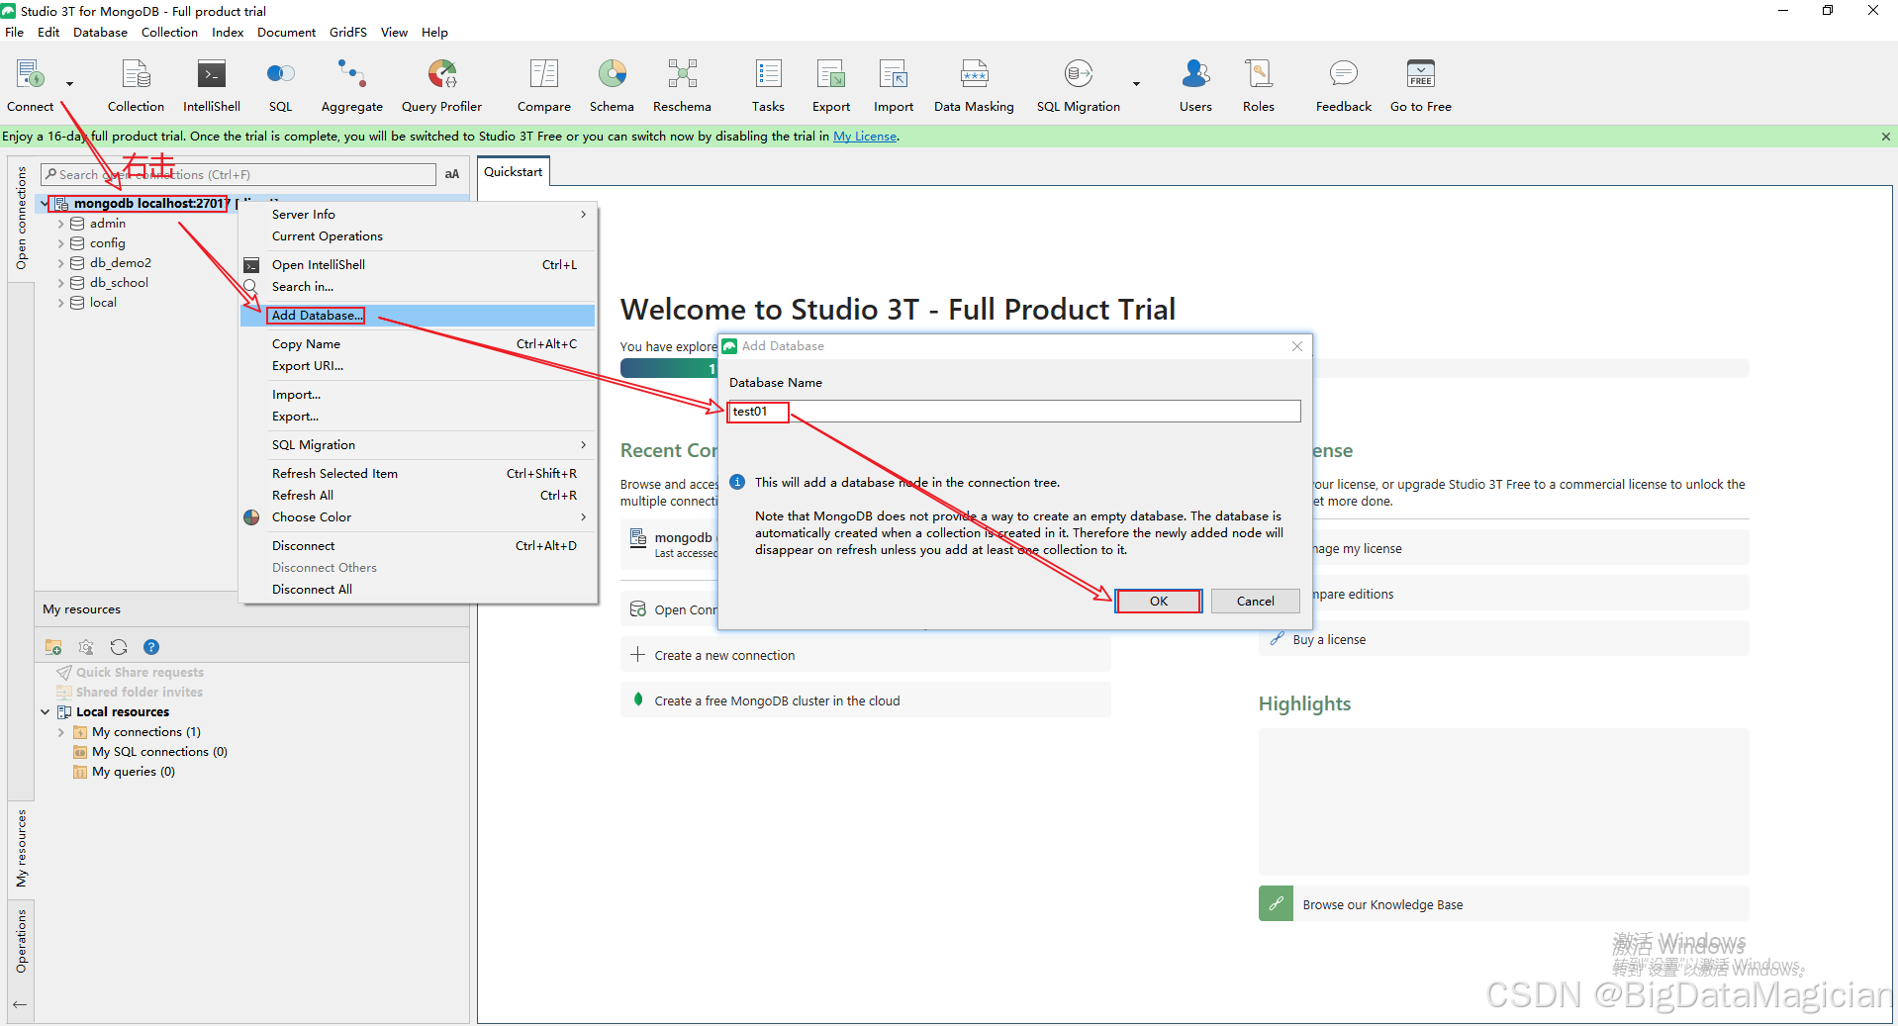Screen dimensions: 1898x1026
Task: Expand the admin database node
Action: (60, 224)
